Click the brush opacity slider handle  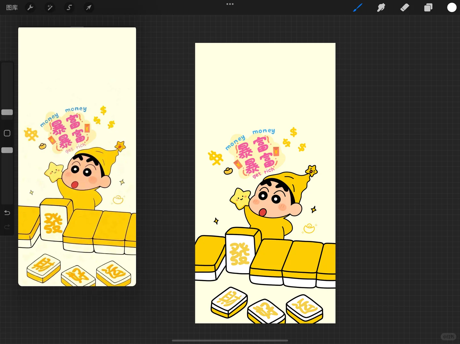pyautogui.click(x=7, y=150)
